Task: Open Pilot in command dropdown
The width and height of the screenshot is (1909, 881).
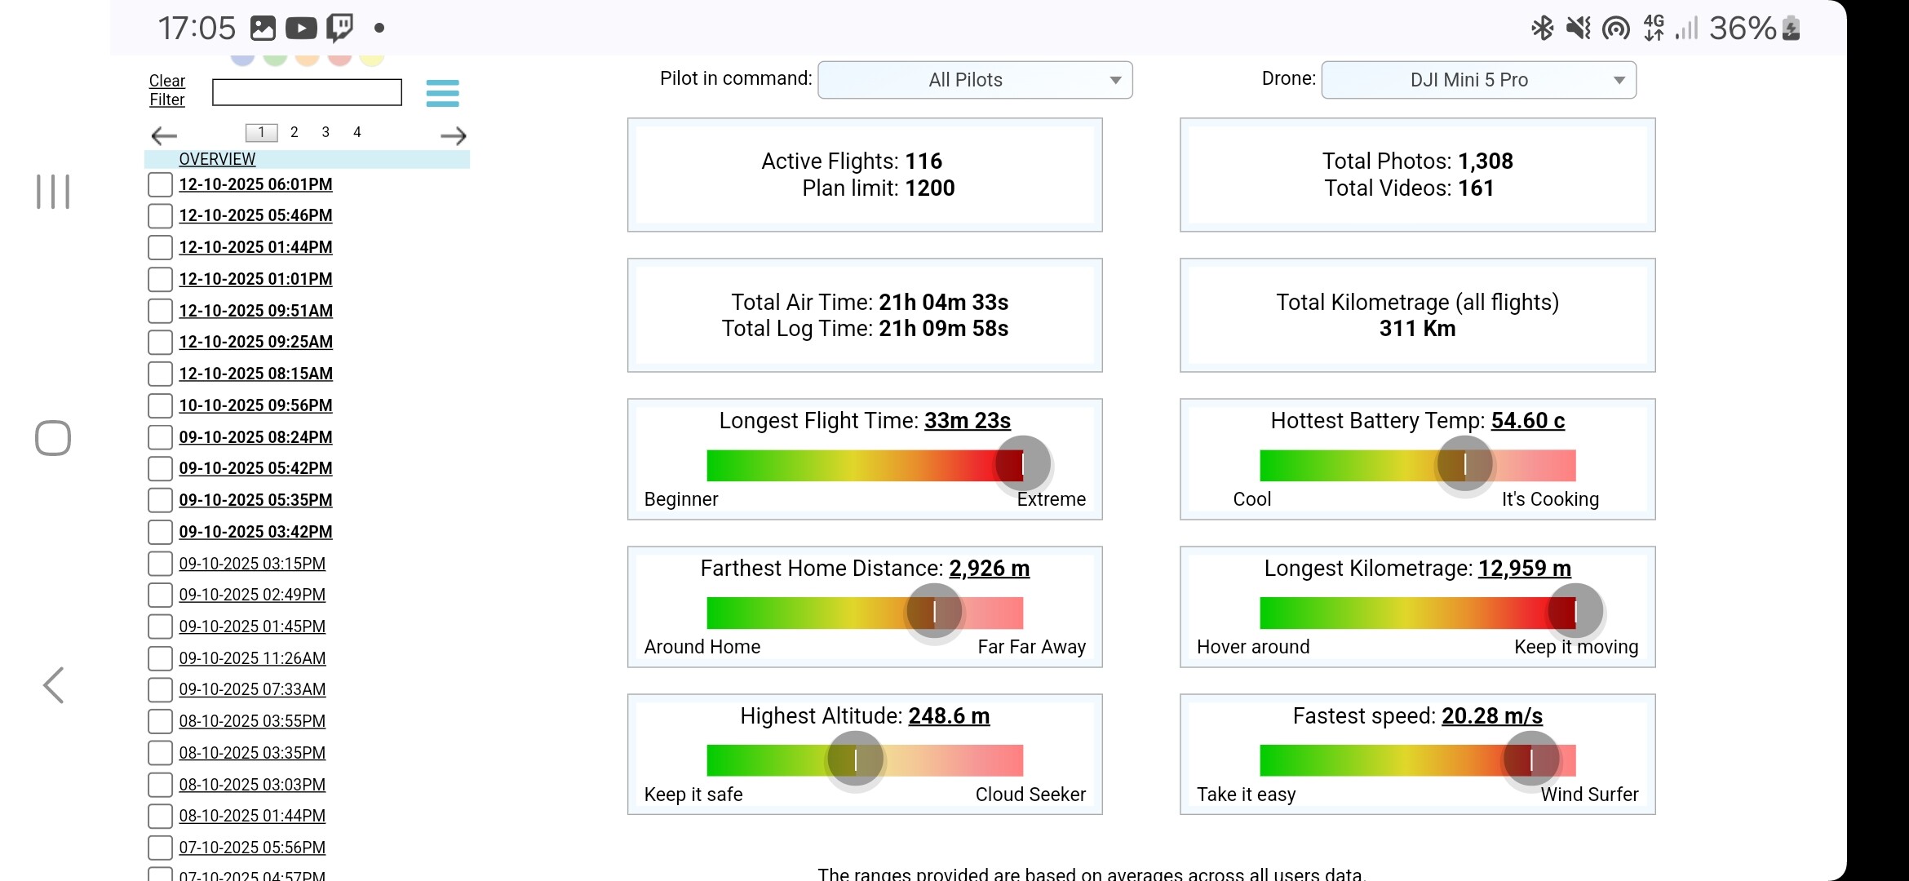Action: click(x=975, y=80)
